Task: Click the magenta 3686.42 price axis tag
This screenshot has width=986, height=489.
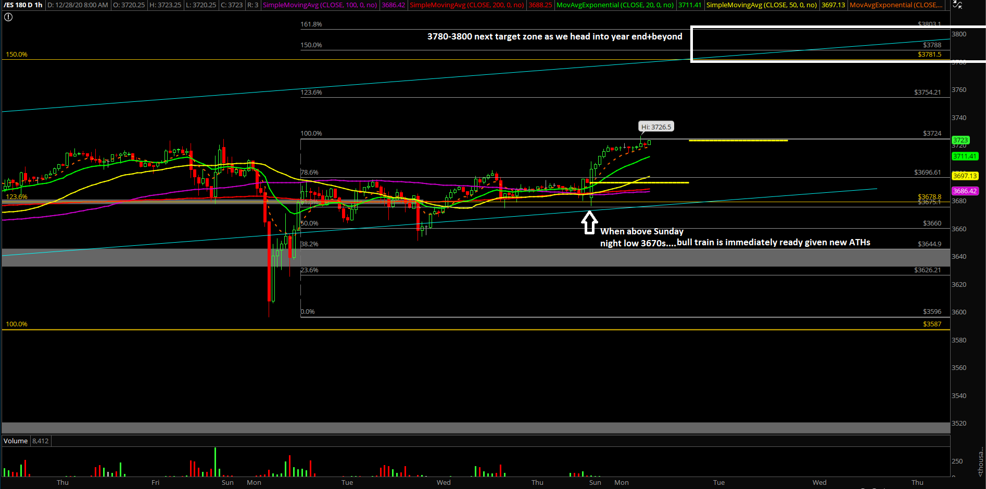Action: click(965, 191)
